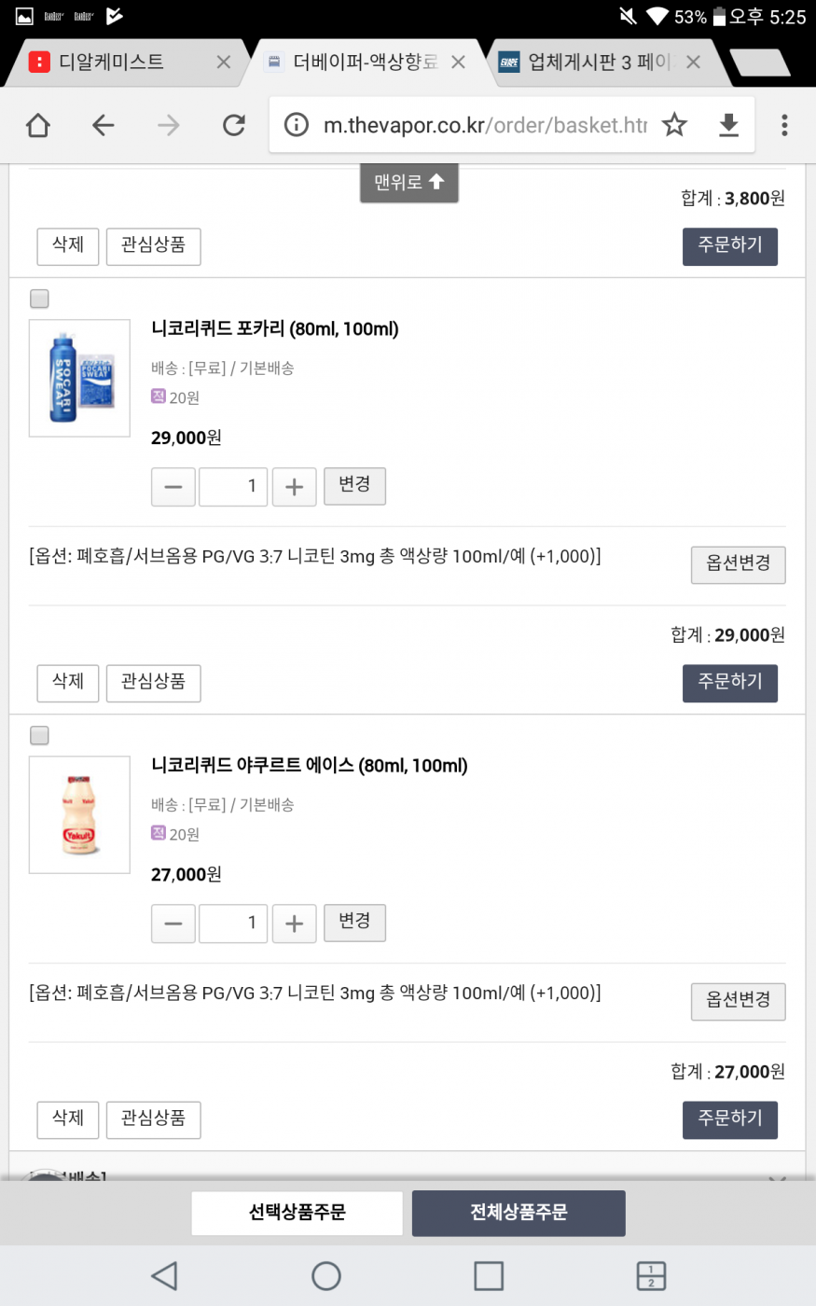Viewport: 816px width, 1306px height.
Task: Tap the download icon in toolbar
Action: click(728, 125)
